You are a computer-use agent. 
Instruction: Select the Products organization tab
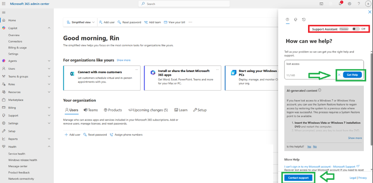click(113, 110)
